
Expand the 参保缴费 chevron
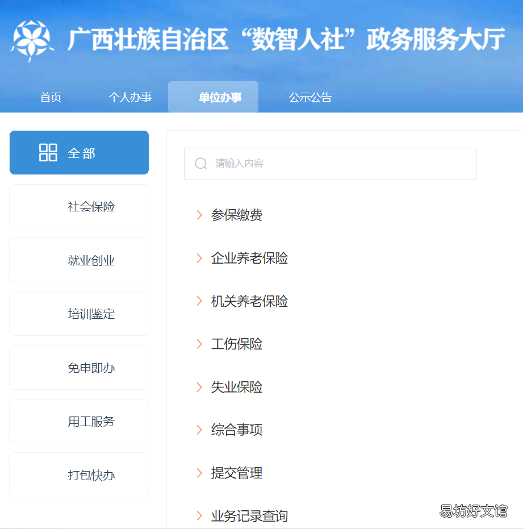[x=199, y=215]
